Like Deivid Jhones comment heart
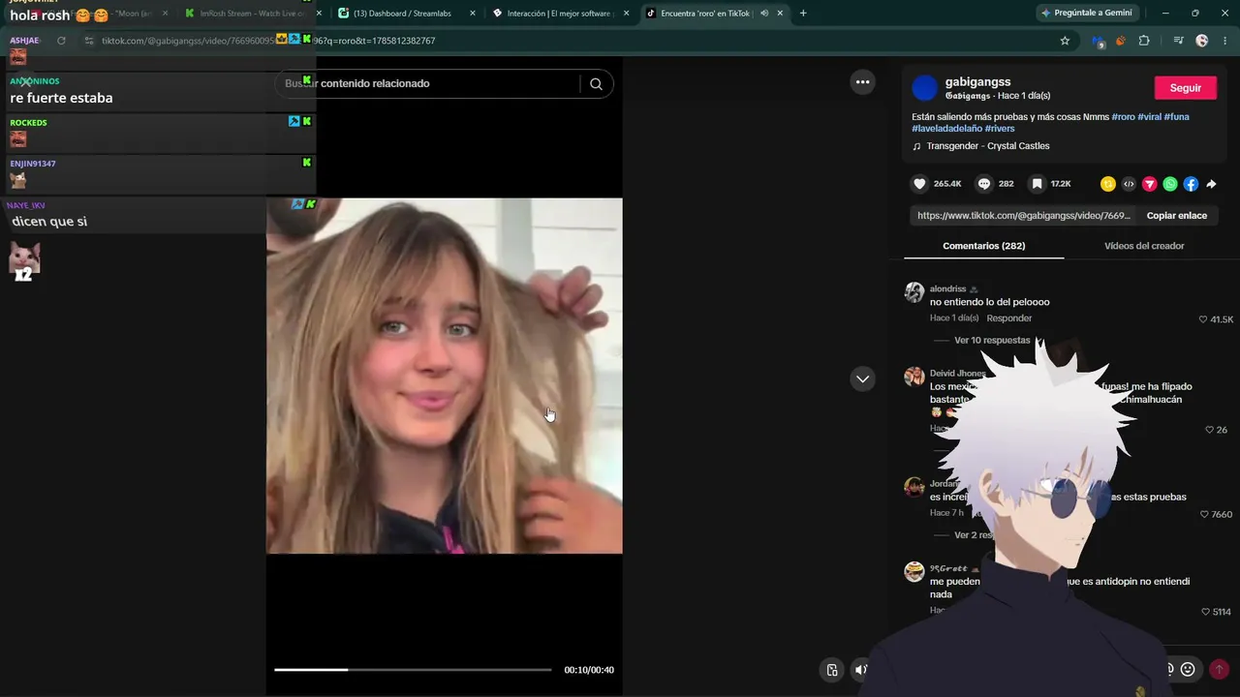The width and height of the screenshot is (1240, 697). 1210,430
